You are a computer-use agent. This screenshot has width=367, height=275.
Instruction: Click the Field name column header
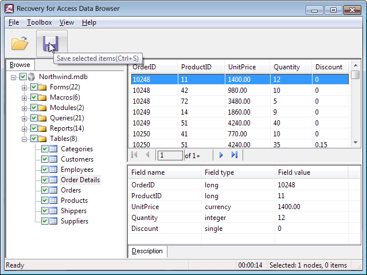pos(148,172)
